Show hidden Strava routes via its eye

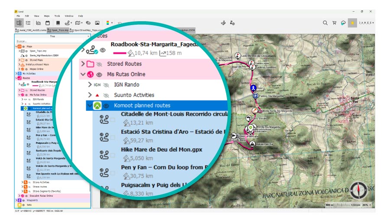click(29, 187)
